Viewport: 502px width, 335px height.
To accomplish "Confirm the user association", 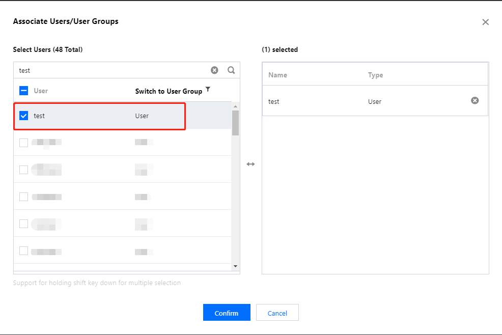I will click(x=227, y=313).
